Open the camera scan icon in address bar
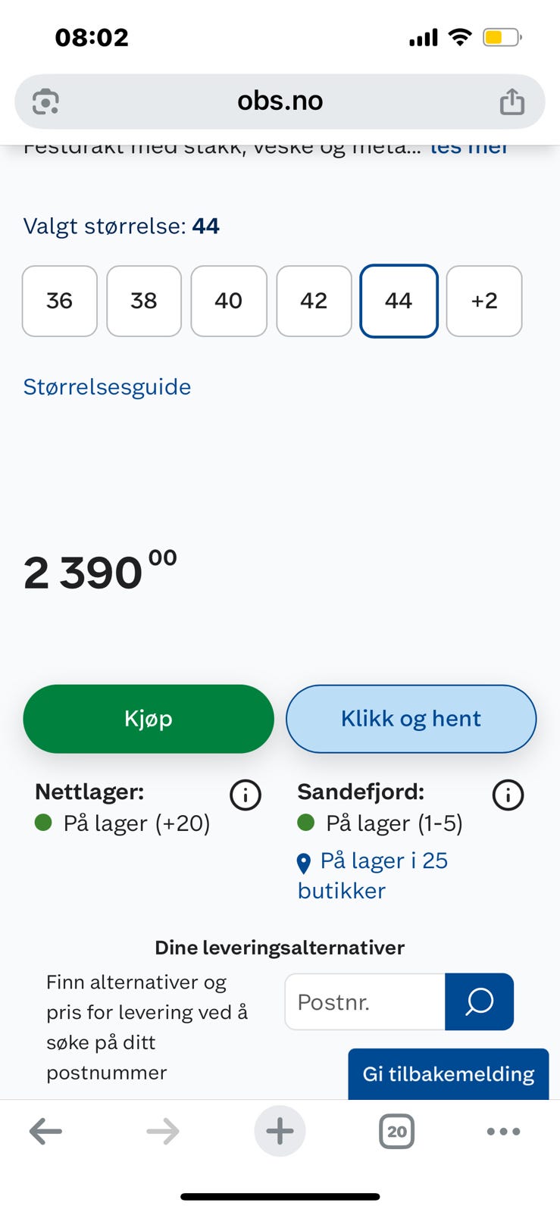The image size is (560, 1212). click(x=45, y=102)
